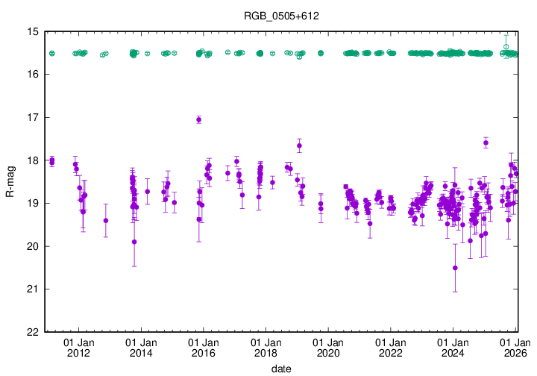537x376 pixels.
Task: Select the 01 Jan 2016 tick label
Action: (x=204, y=348)
